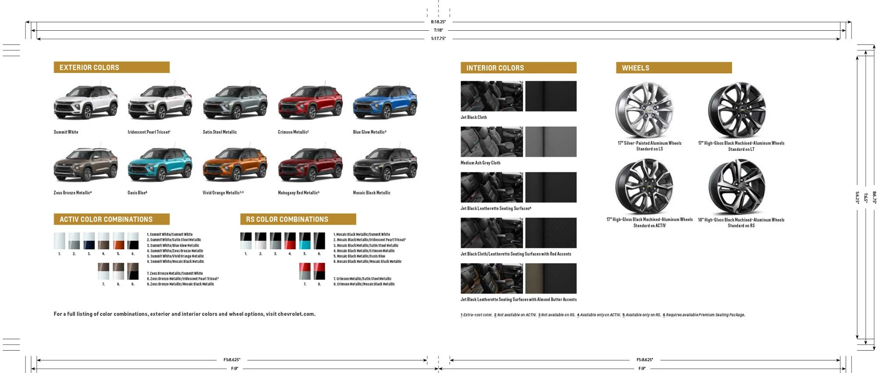
Task: Select the 18" wheel image Standard on RS
Action: tap(737, 186)
